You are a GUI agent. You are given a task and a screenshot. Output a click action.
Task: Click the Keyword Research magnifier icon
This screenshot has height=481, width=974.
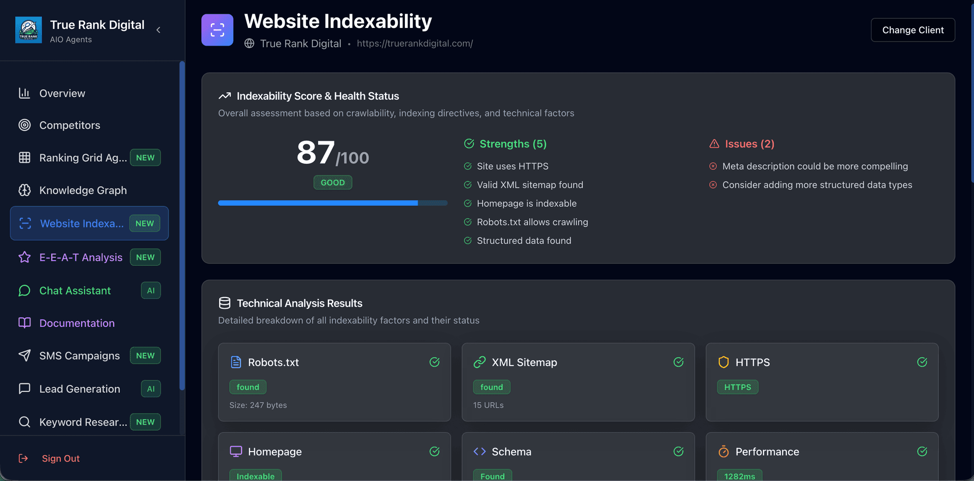pos(24,422)
